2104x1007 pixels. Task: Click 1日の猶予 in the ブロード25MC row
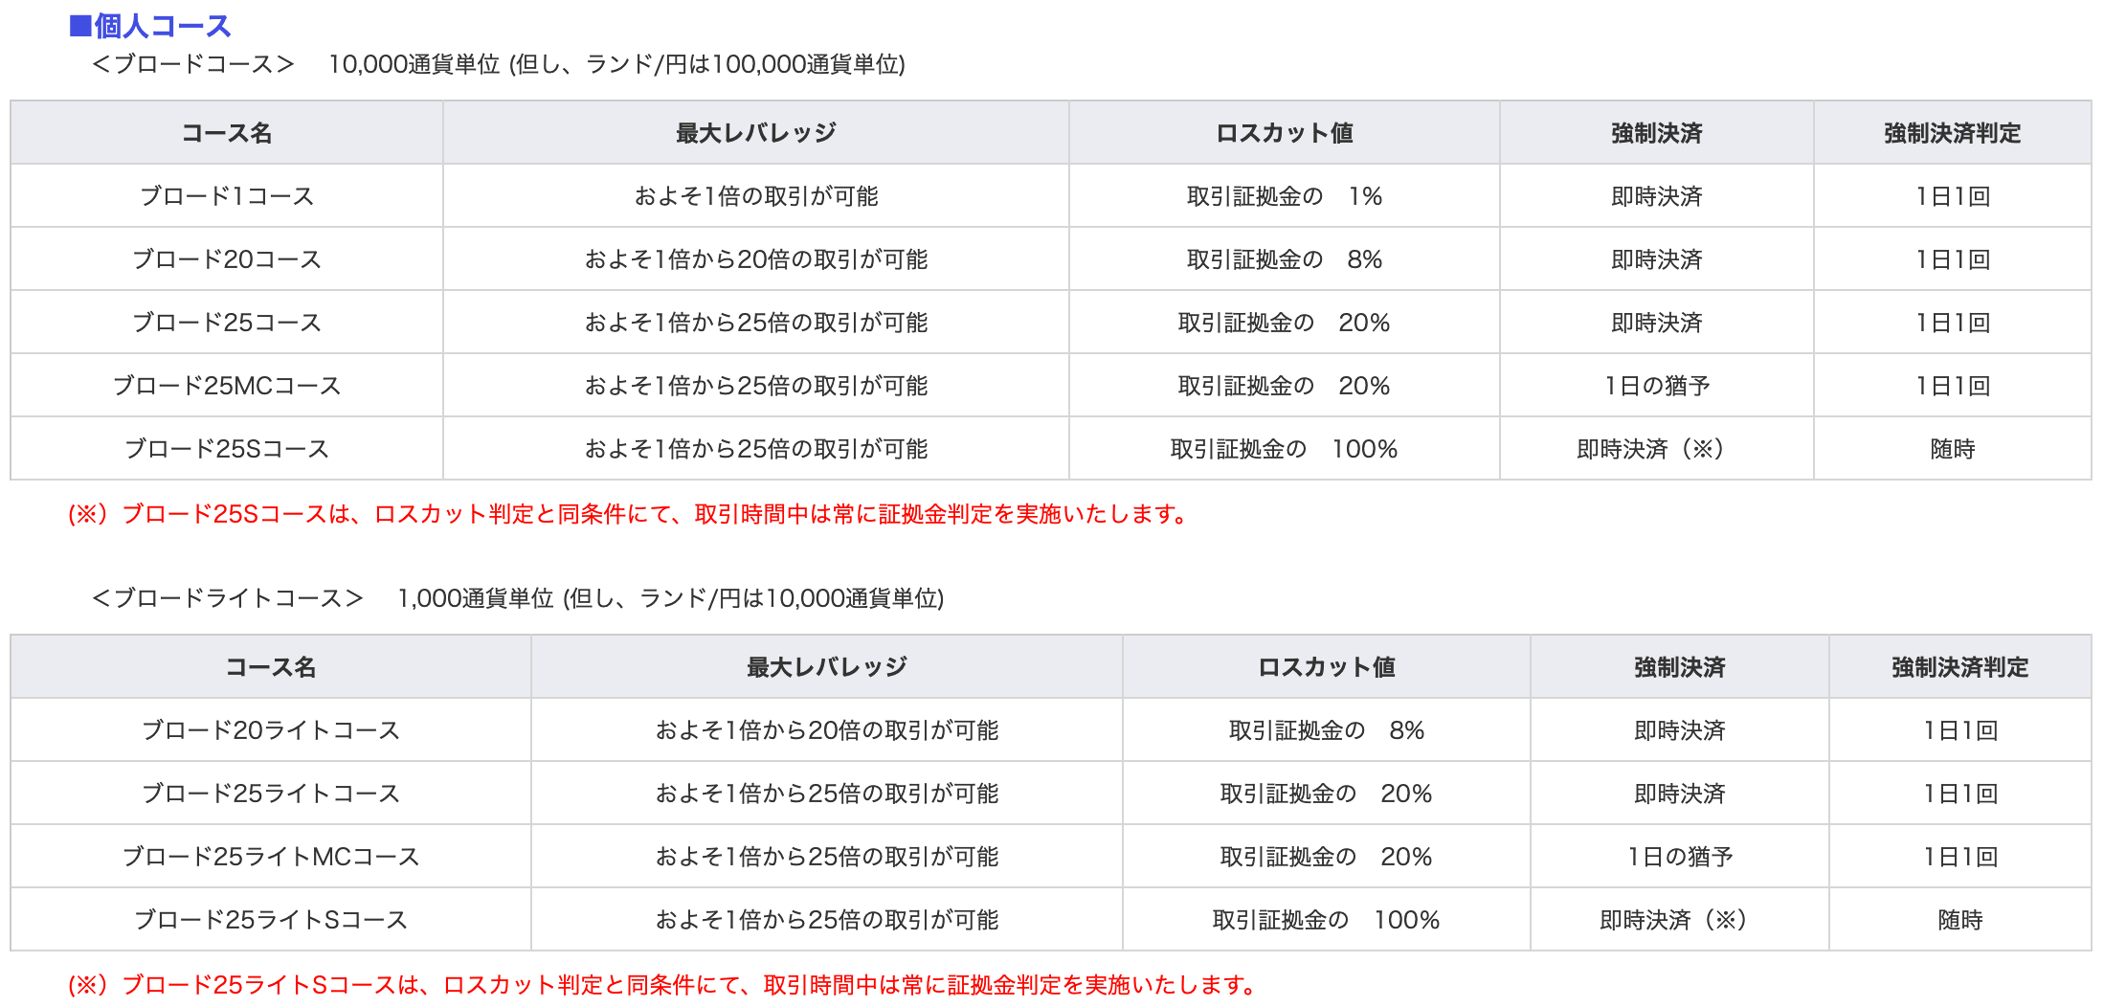[x=1656, y=386]
